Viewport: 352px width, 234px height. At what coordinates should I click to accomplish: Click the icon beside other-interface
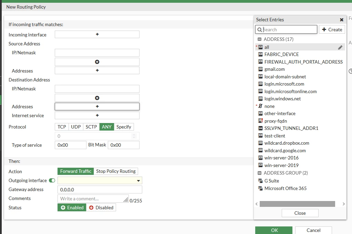pyautogui.click(x=260, y=113)
